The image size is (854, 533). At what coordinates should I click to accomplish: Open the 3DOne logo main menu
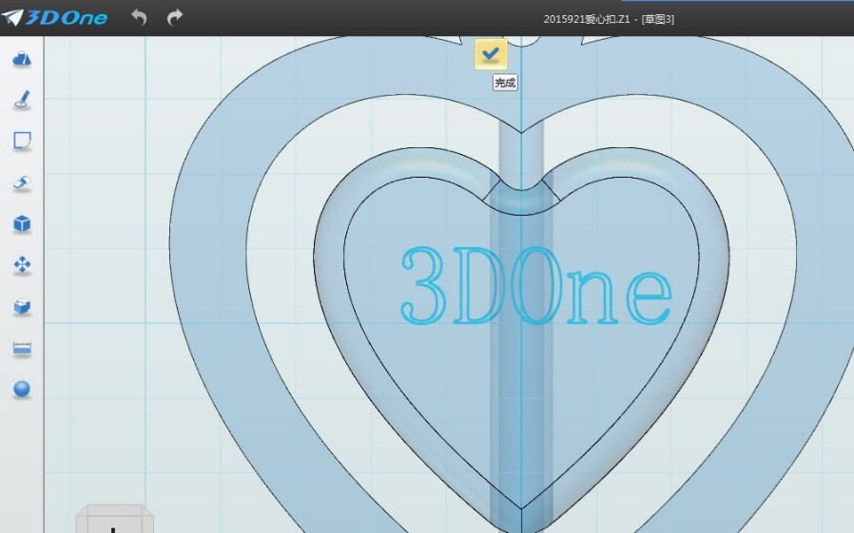coord(55,17)
